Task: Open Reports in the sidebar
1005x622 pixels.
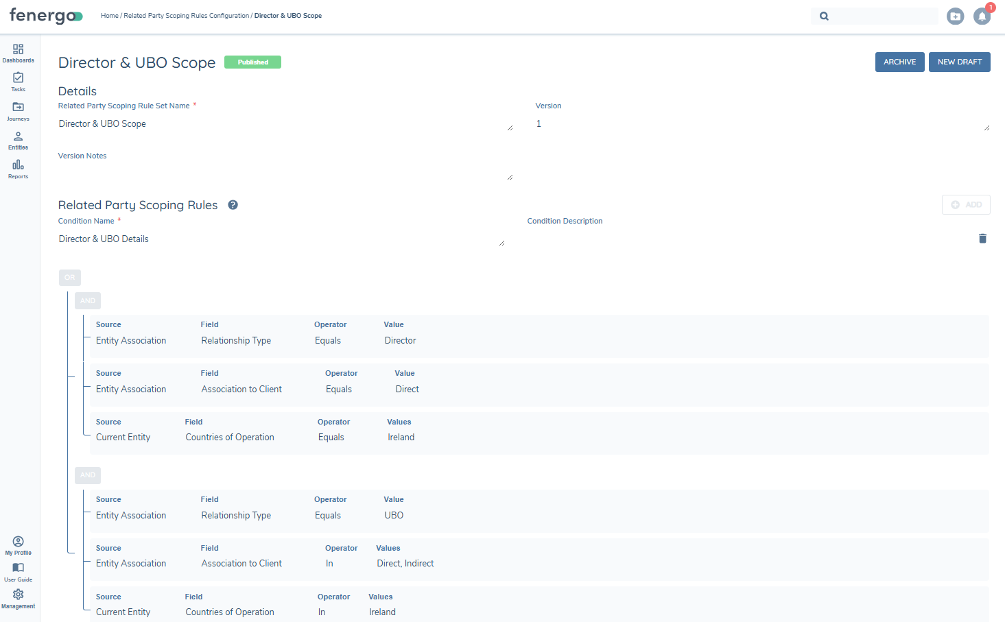Action: (18, 169)
